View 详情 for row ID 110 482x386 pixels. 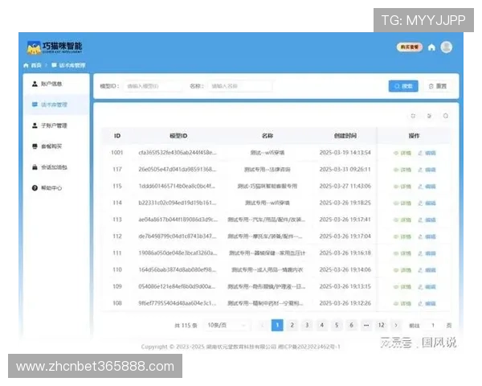(402, 270)
